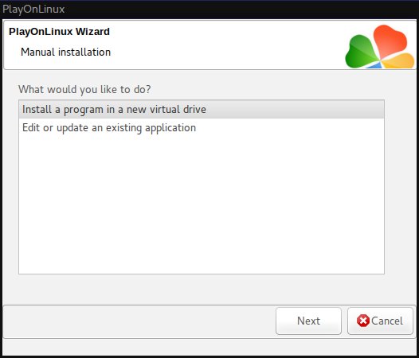The width and height of the screenshot is (419, 358).
Task: Click the red X icon on Cancel
Action: pyautogui.click(x=363, y=321)
